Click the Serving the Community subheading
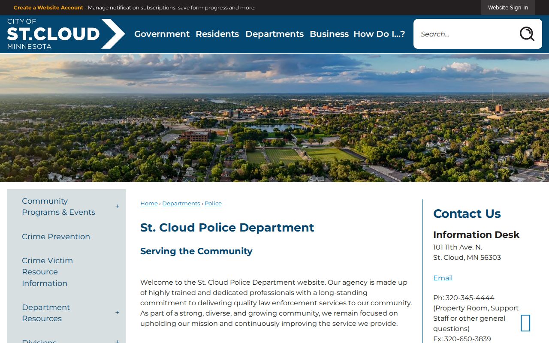The height and width of the screenshot is (343, 549). [196, 251]
